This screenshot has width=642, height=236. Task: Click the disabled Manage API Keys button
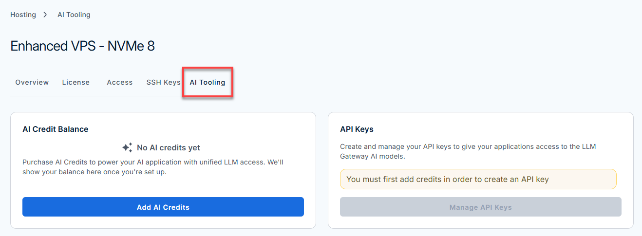[x=481, y=207]
